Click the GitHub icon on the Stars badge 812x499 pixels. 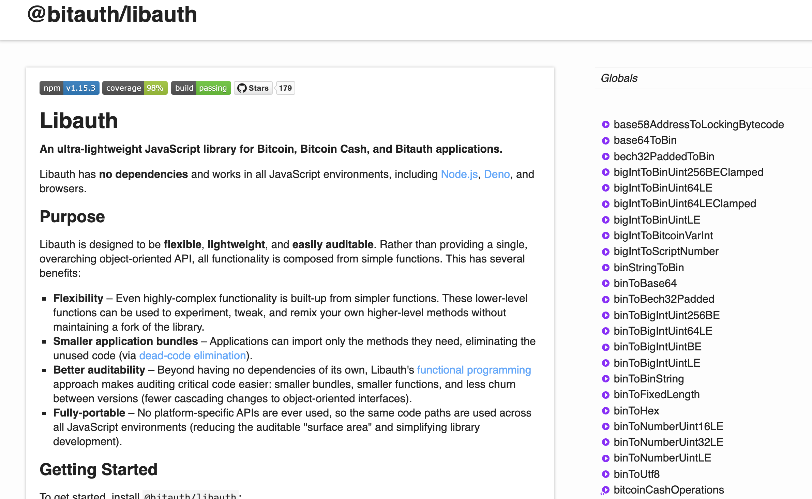point(243,88)
